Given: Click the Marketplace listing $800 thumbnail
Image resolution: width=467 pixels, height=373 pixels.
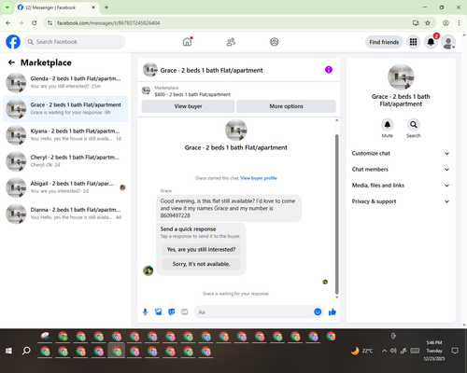Looking at the screenshot, I should coord(146,90).
